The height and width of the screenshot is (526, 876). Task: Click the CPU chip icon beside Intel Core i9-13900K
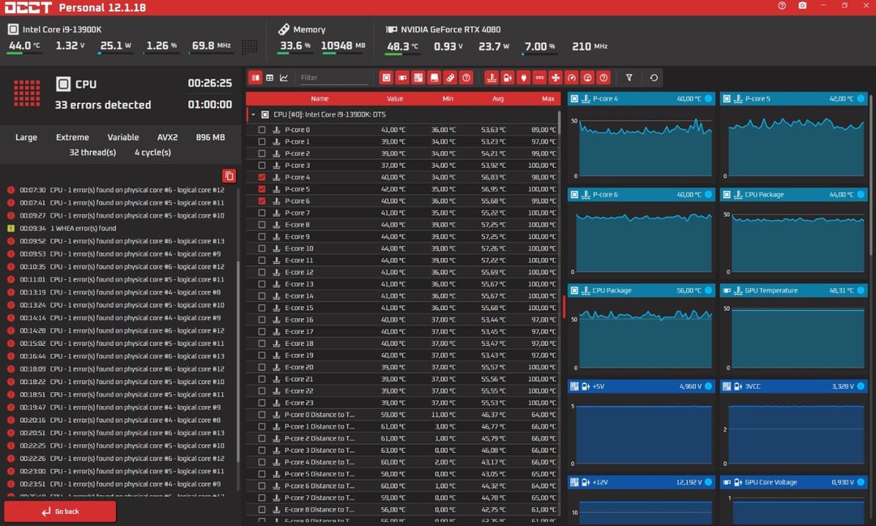tap(13, 29)
